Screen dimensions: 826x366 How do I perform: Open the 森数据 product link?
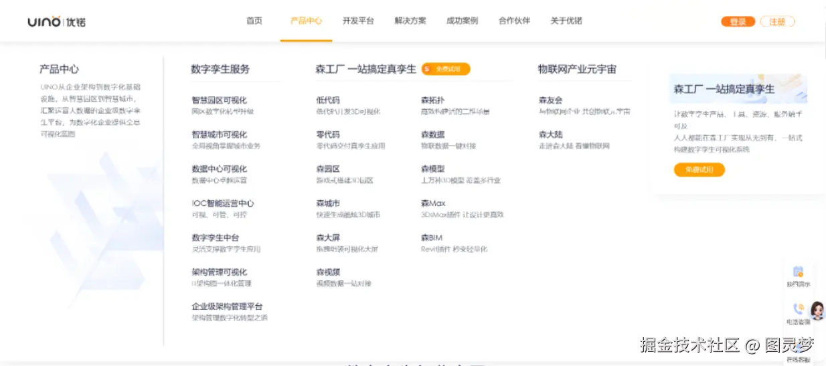(432, 134)
